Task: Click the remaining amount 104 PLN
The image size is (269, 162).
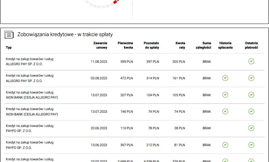Action: click(153, 95)
